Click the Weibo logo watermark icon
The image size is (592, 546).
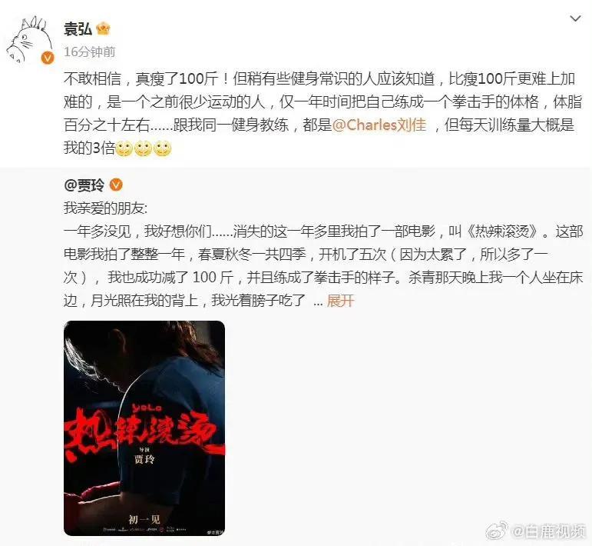point(497,531)
